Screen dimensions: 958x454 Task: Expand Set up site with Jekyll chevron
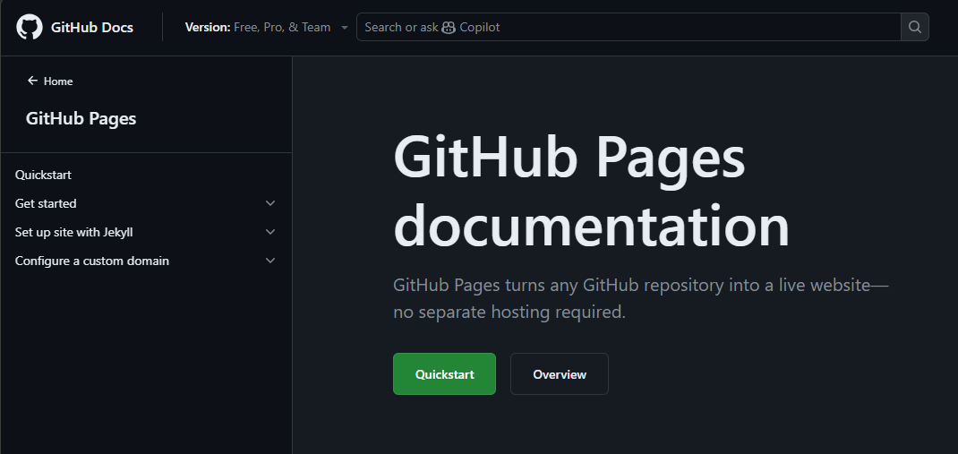tap(270, 232)
